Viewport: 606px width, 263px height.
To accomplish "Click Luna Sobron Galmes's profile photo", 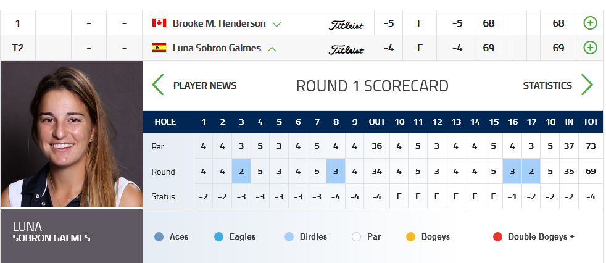I will tap(71, 134).
